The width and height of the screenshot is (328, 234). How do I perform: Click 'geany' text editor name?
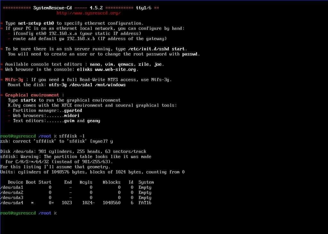point(94,121)
